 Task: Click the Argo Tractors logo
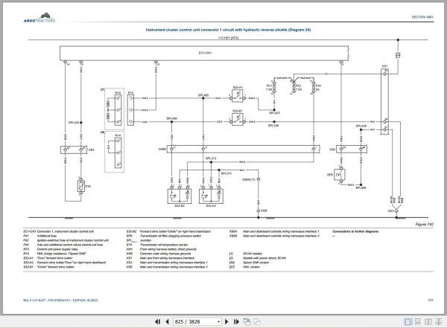tap(39, 18)
